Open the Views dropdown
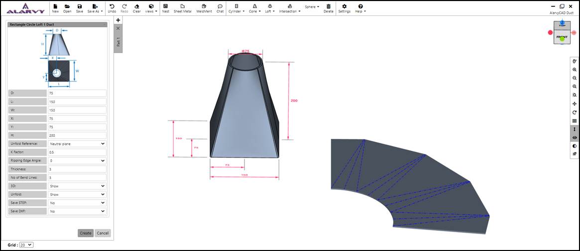The width and height of the screenshot is (580, 251). 151,8
